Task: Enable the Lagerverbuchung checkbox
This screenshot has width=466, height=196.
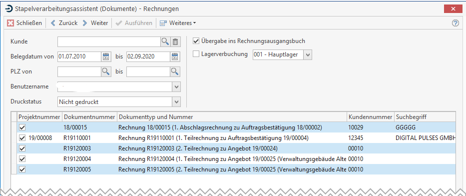Action: pos(196,54)
